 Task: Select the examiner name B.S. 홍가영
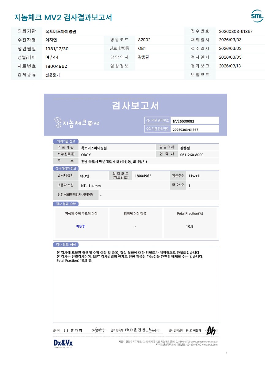pos(73,330)
